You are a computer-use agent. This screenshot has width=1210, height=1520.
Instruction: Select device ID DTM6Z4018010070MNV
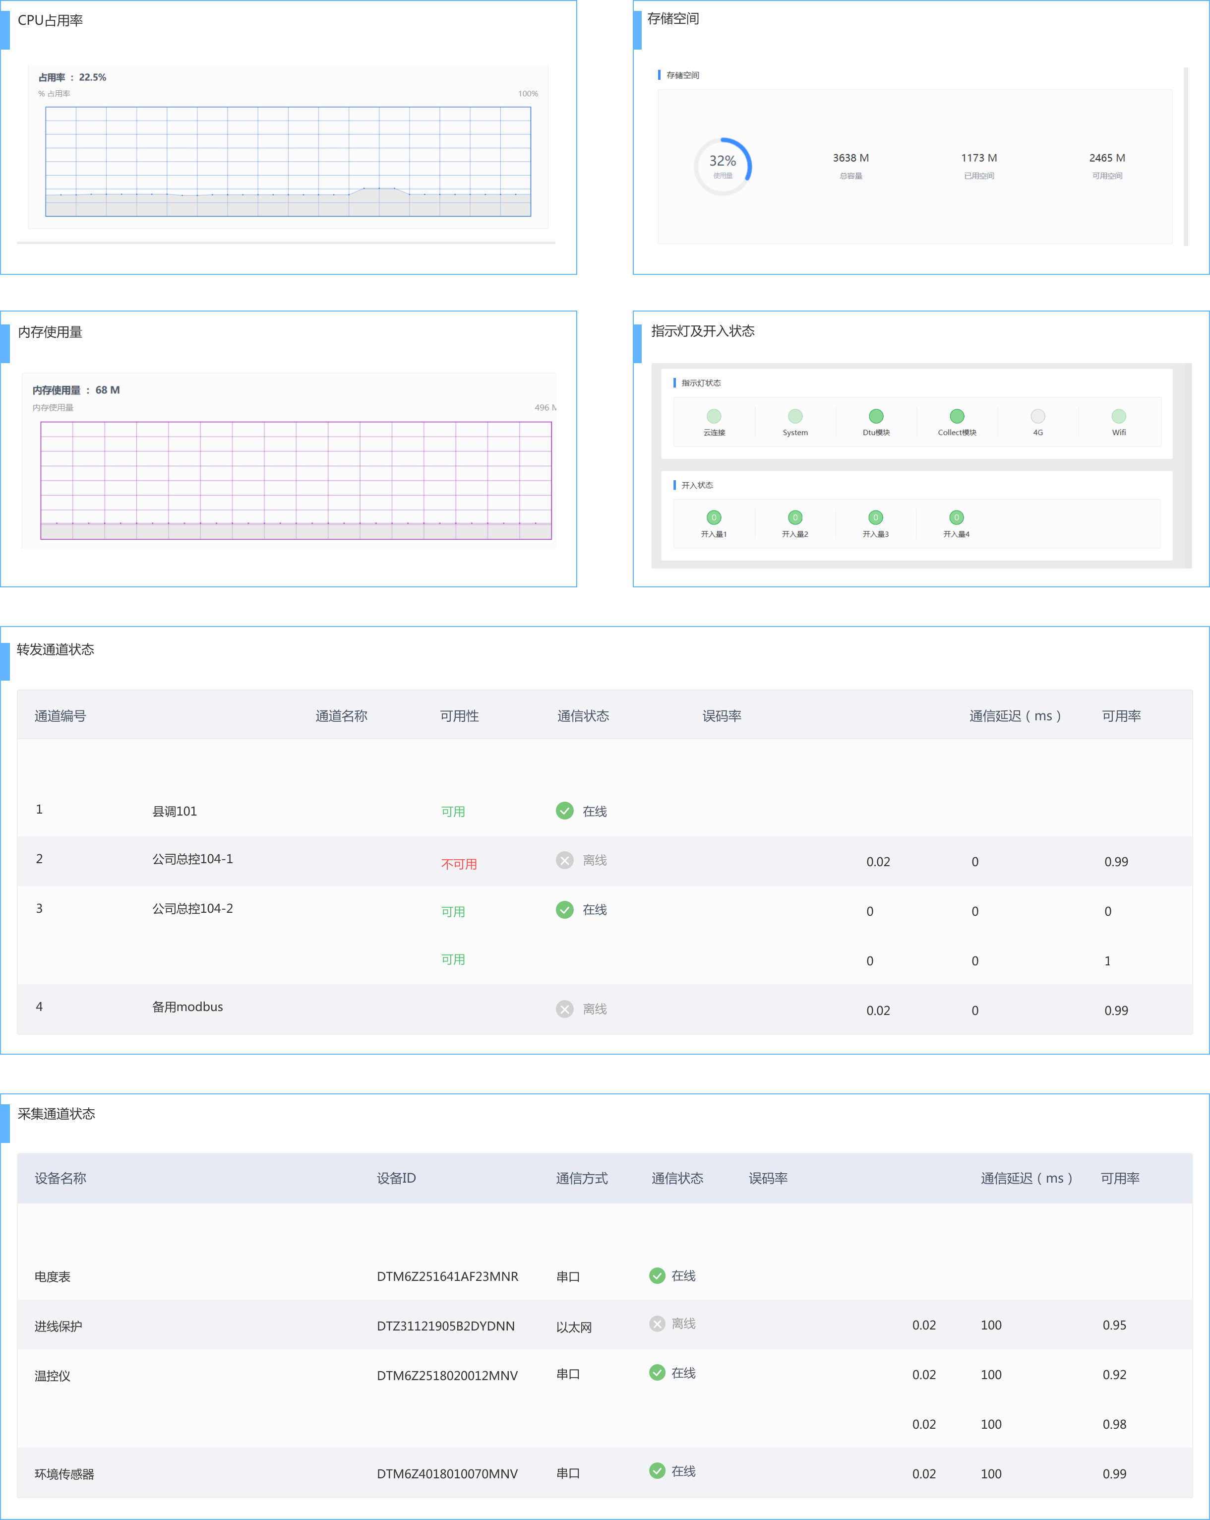(447, 1474)
